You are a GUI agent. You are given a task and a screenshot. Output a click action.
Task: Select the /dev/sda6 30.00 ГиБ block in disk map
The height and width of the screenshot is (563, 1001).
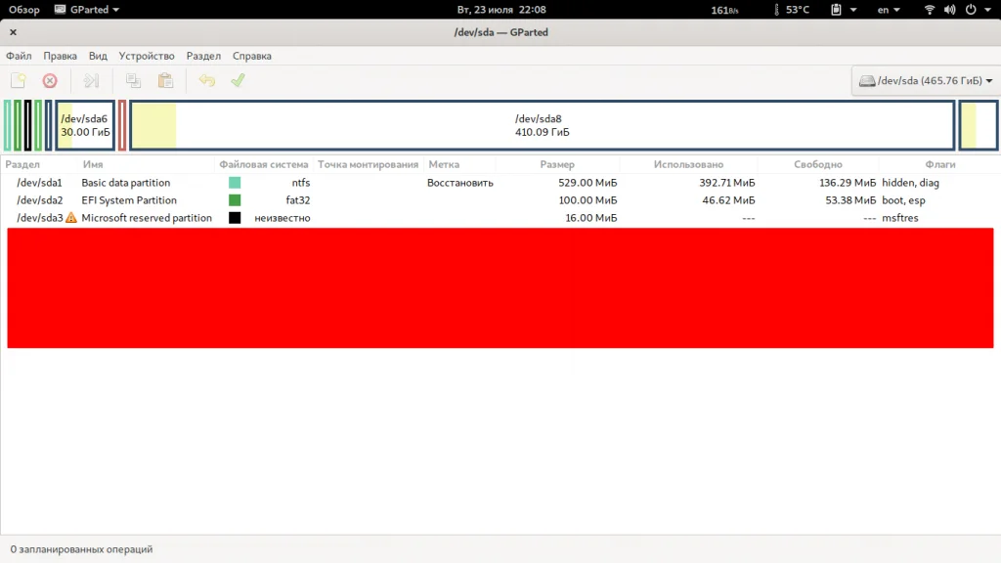(85, 125)
